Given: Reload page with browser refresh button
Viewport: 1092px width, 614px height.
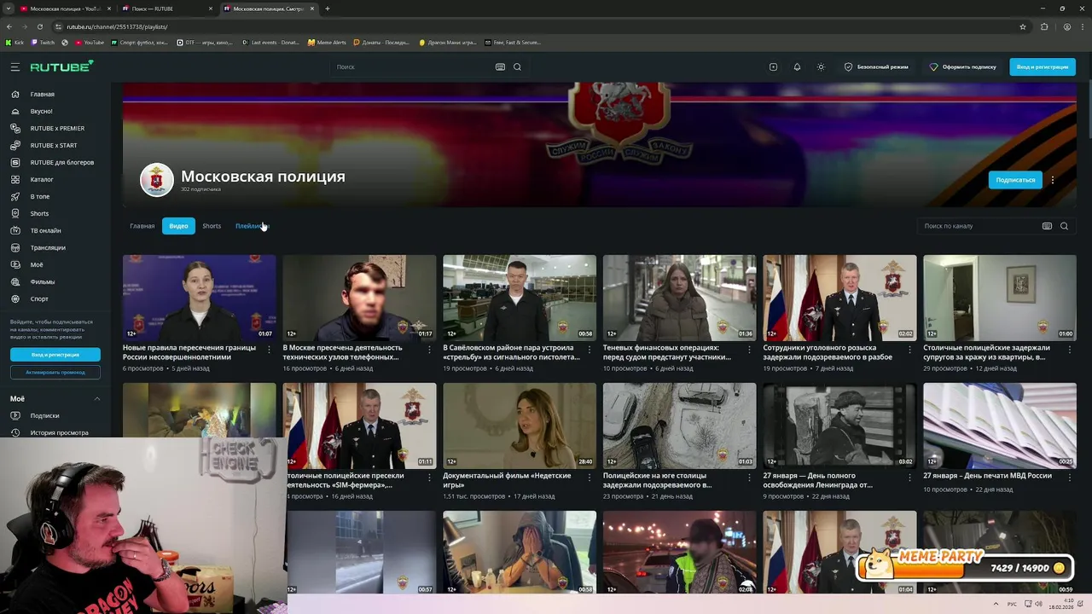Looking at the screenshot, I should click(x=39, y=26).
